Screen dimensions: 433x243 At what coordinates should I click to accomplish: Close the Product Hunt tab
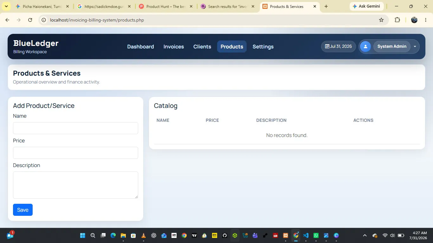tap(191, 6)
